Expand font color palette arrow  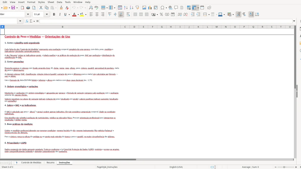[x=78, y=15]
